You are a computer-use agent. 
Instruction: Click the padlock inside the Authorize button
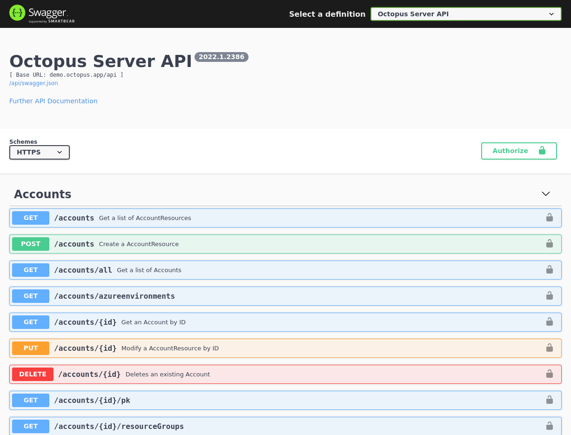[x=542, y=151]
